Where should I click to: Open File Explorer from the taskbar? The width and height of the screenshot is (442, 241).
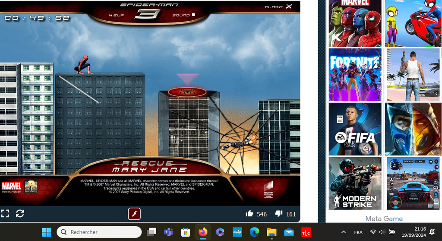tap(272, 232)
